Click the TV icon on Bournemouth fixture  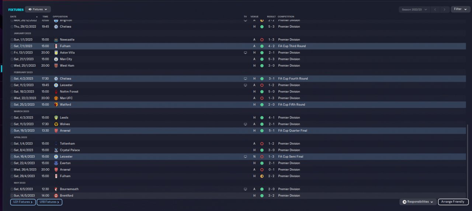[x=245, y=189]
